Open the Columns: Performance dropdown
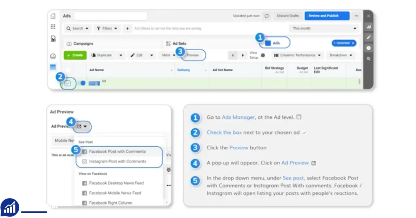The height and width of the screenshot is (218, 416). pos(297,55)
